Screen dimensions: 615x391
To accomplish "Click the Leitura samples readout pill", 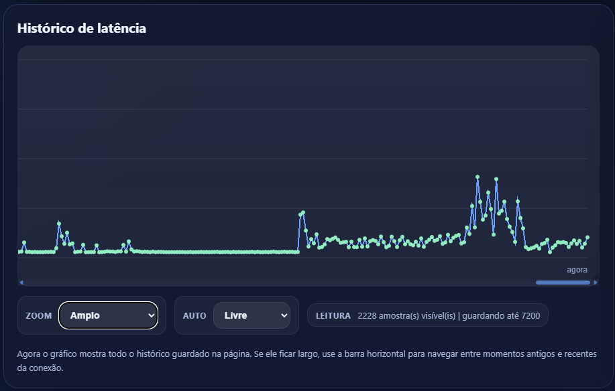I will (427, 315).
